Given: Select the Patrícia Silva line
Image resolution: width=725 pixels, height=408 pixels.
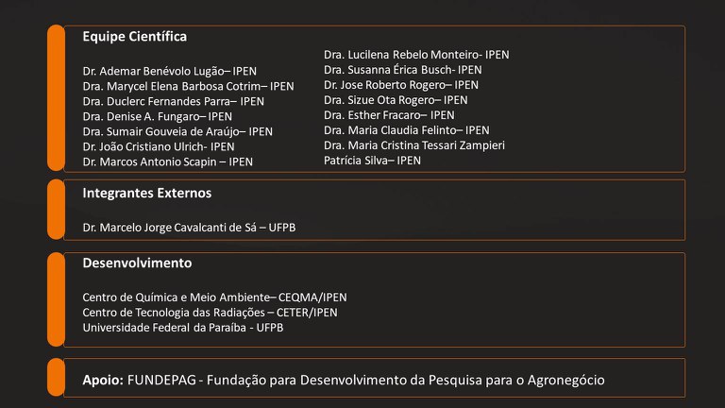Looking at the screenshot, I should click(372, 161).
